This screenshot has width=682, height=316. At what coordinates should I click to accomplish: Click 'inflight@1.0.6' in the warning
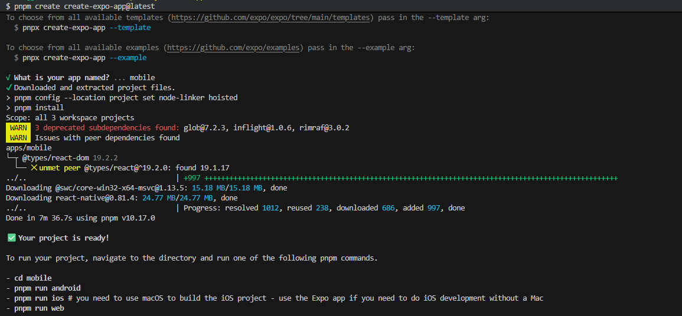click(262, 127)
